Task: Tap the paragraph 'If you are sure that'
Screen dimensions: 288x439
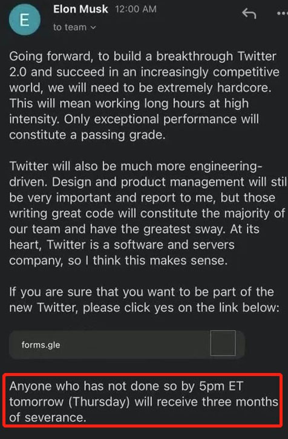Action: [x=144, y=300]
